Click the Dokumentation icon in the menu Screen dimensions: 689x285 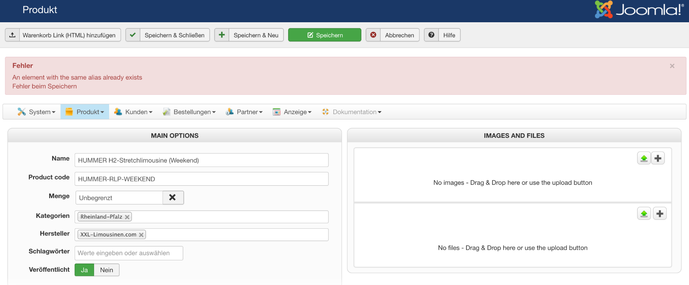(x=325, y=112)
